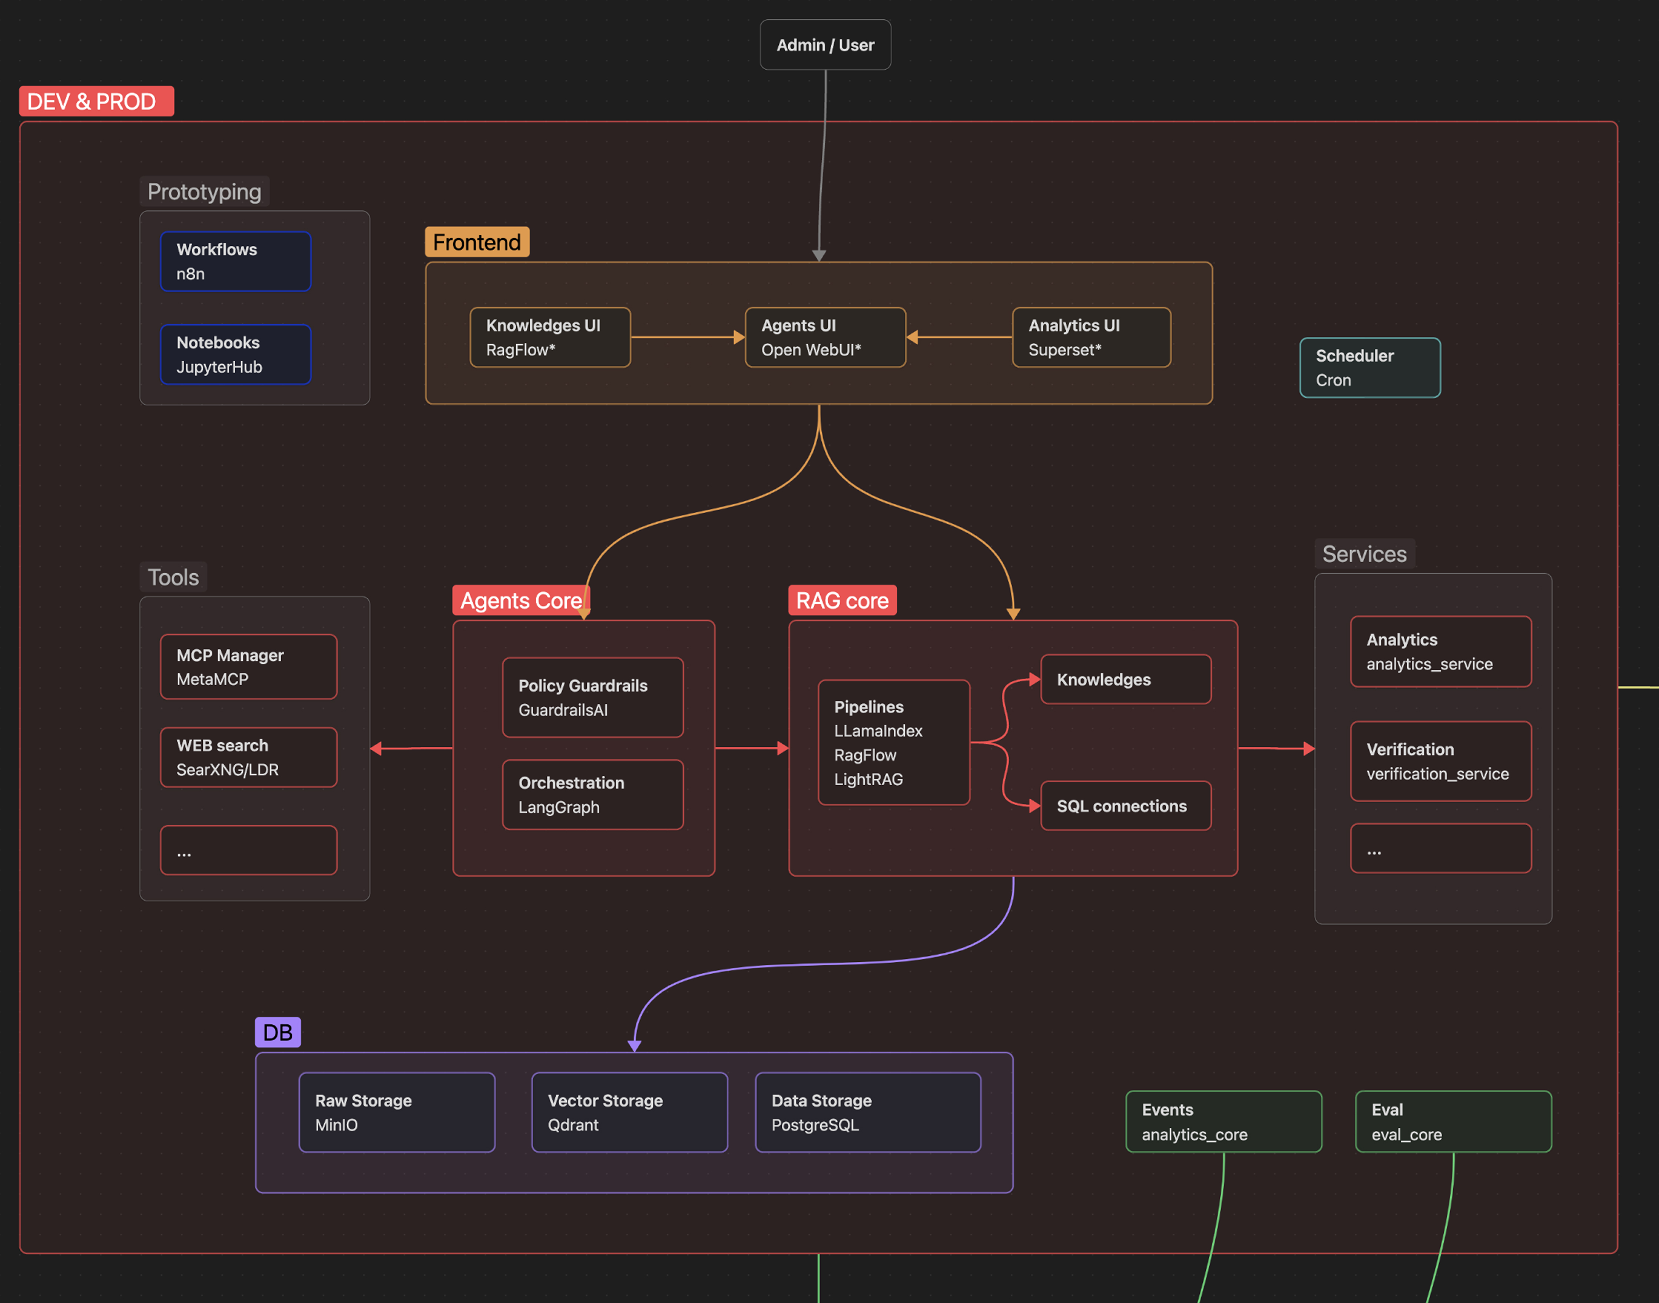
Task: Select the ellipsis placeholder node in Services
Action: [x=1441, y=848]
